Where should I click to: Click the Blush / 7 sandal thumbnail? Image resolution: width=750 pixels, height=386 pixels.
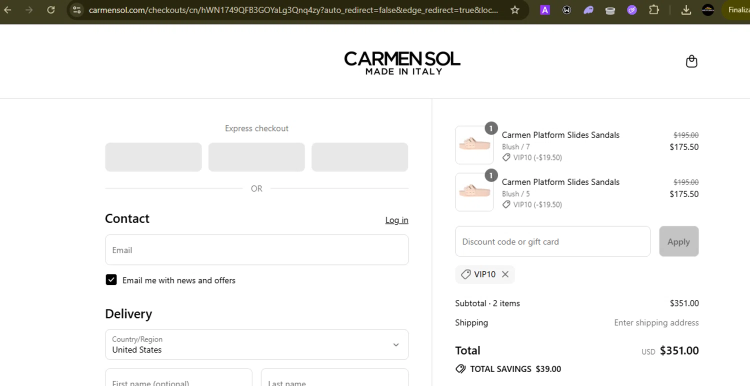tap(474, 145)
